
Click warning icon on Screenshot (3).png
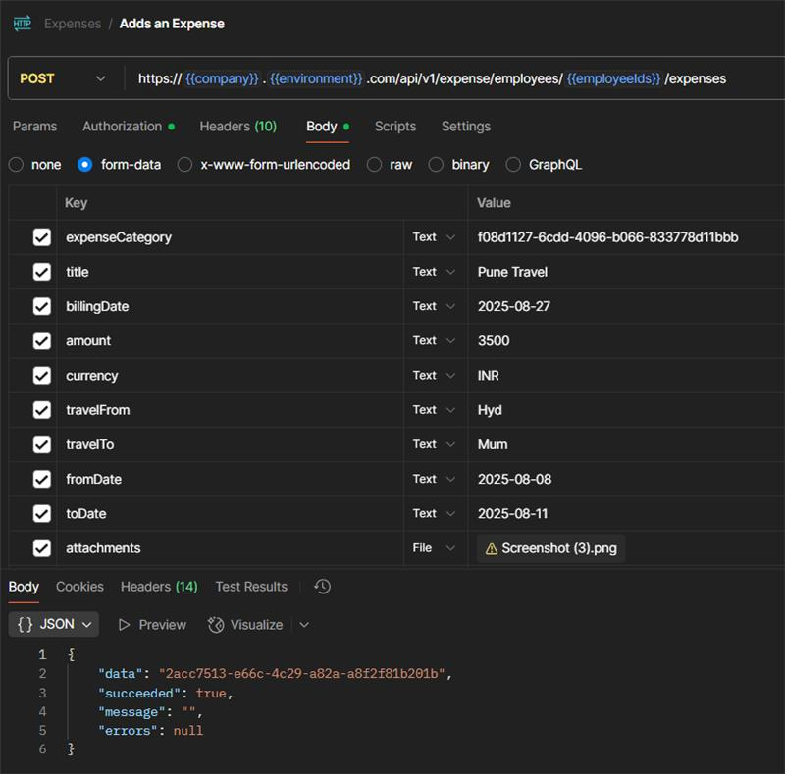click(x=491, y=548)
